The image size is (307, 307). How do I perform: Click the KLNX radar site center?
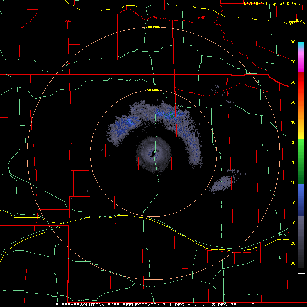pyautogui.click(x=154, y=153)
